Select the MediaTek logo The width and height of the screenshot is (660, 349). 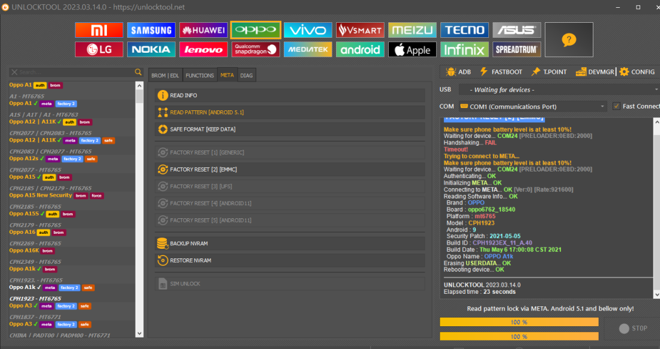click(308, 50)
